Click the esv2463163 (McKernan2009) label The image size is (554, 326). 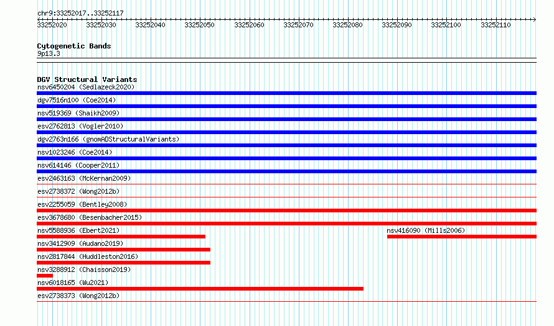click(x=84, y=178)
